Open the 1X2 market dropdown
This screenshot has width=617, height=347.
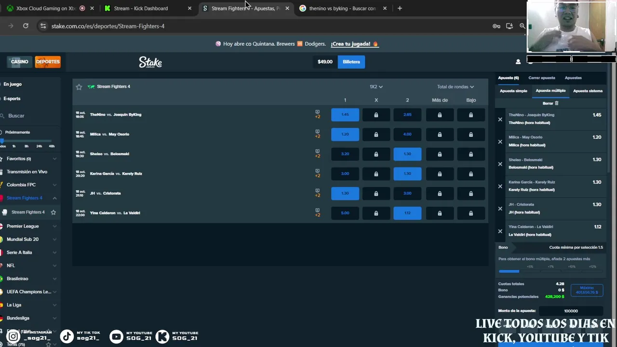pyautogui.click(x=376, y=87)
